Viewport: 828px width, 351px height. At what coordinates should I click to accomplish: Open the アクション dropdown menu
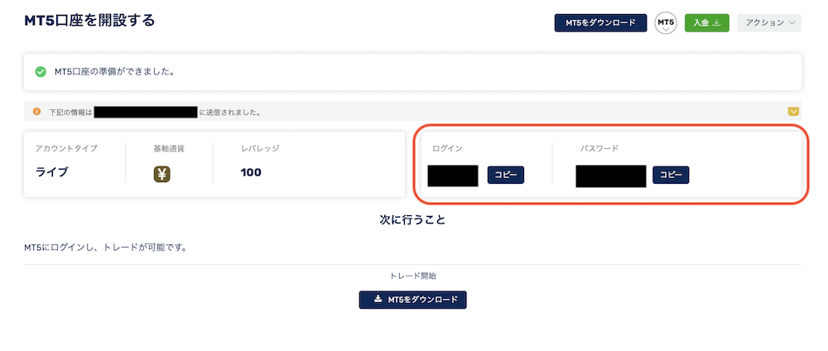pyautogui.click(x=769, y=22)
